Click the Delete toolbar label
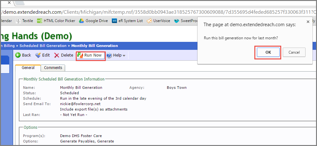The image size is (317, 146). (67, 55)
